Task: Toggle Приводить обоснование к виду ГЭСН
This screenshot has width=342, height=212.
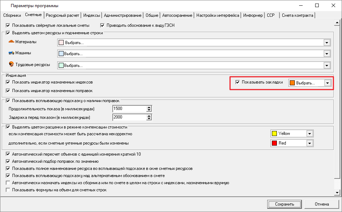Action: tap(102, 26)
